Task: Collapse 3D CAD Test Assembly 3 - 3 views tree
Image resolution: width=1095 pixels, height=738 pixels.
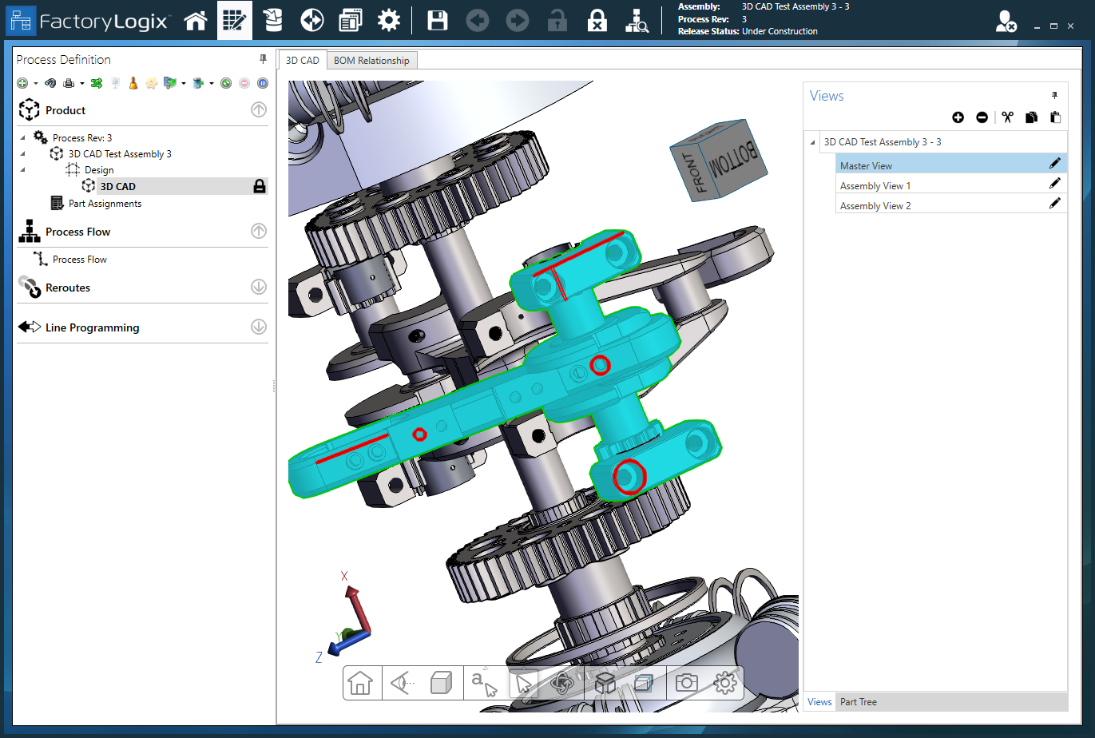Action: pyautogui.click(x=813, y=142)
